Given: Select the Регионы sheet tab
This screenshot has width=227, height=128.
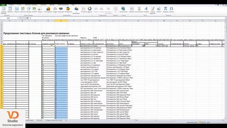Looking at the screenshot, I should [x=39, y=120].
